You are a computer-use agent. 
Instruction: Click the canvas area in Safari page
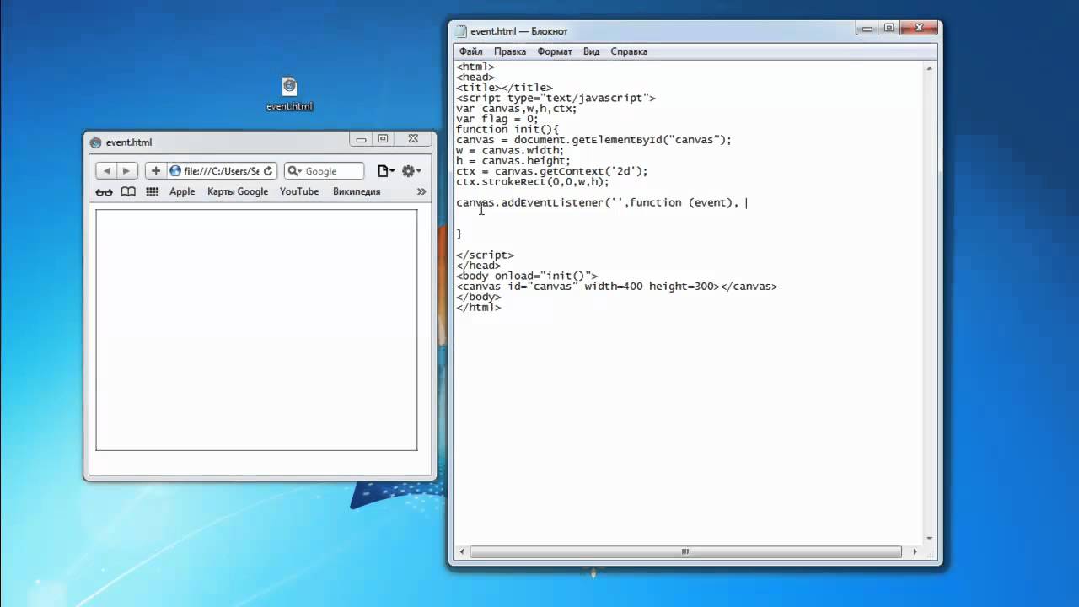coord(256,330)
